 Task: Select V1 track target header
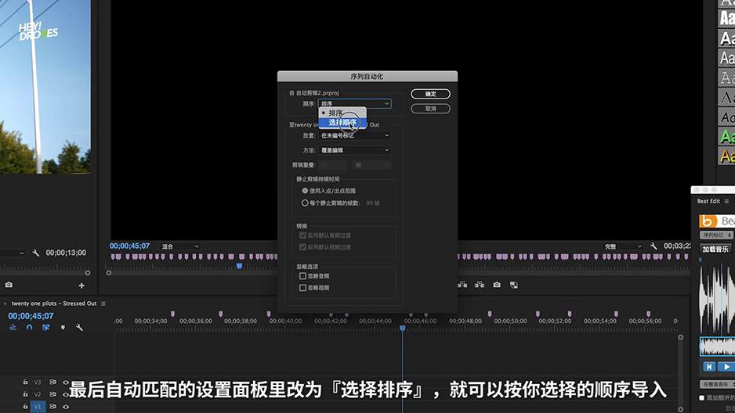click(38, 407)
